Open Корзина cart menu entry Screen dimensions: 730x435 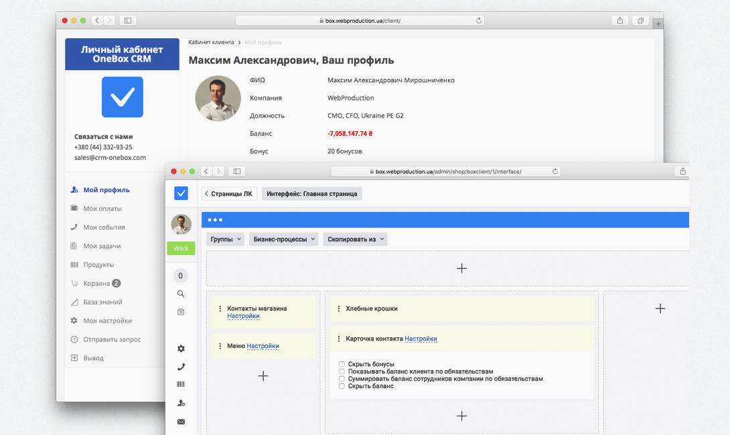[96, 283]
